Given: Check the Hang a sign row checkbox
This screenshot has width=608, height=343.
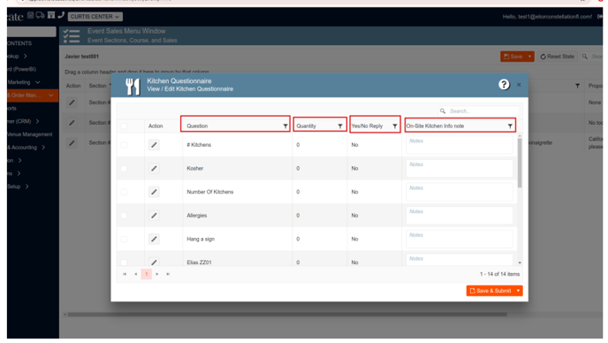Looking at the screenshot, I should pos(124,239).
